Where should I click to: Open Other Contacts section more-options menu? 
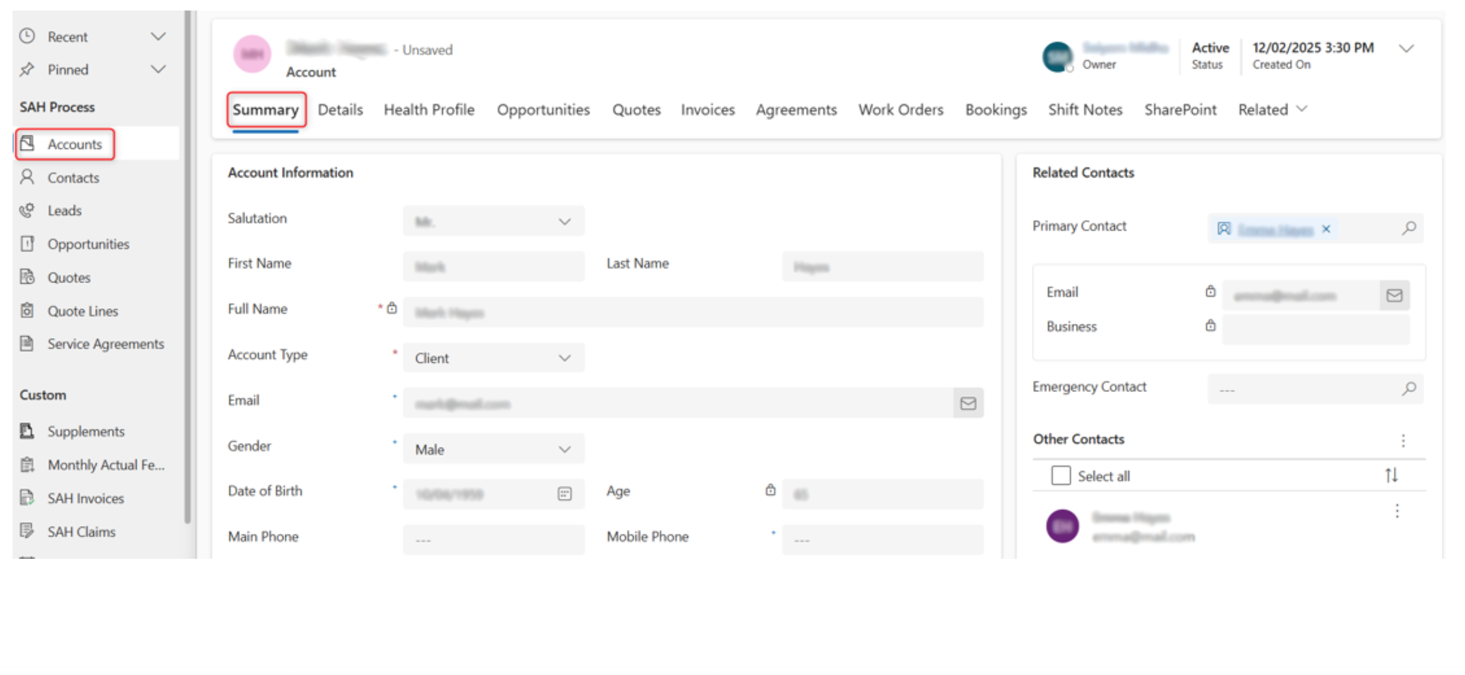click(1403, 440)
